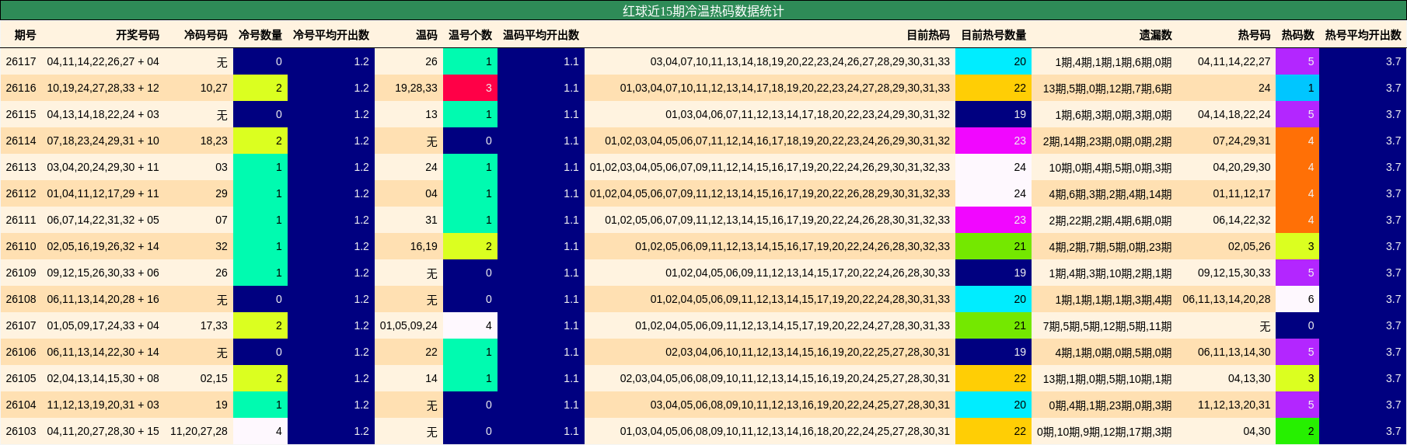This screenshot has height=445, width=1407.
Task: Select period cell 26104
Action: 21,405
